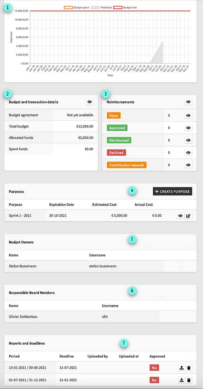The image size is (203, 389).
Task: View Open reimbursements via eye icon
Action: 188,115
